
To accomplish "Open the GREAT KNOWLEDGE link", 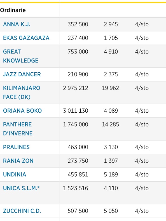I will pyautogui.click(x=21, y=56).
